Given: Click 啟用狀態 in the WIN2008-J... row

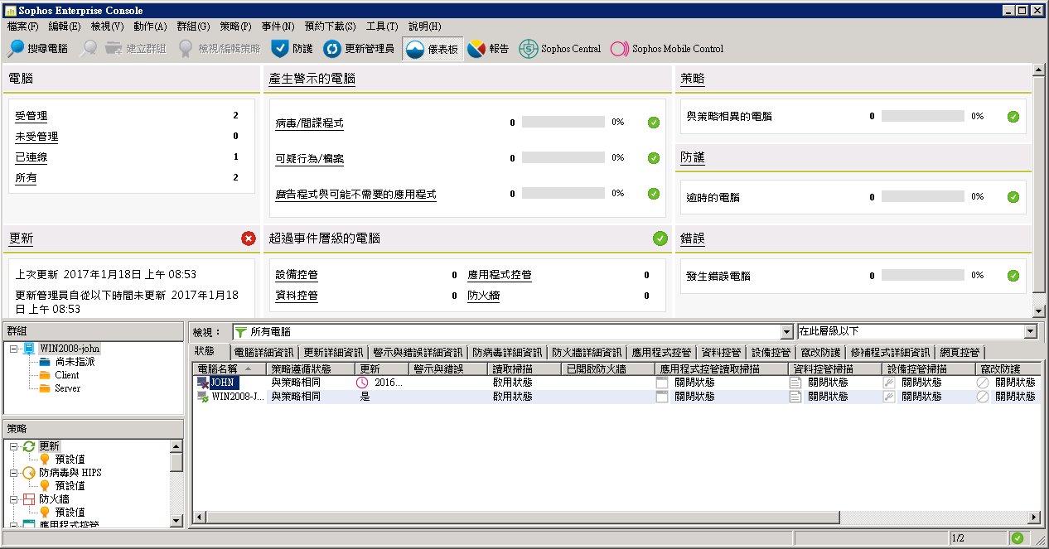Looking at the screenshot, I should point(512,397).
